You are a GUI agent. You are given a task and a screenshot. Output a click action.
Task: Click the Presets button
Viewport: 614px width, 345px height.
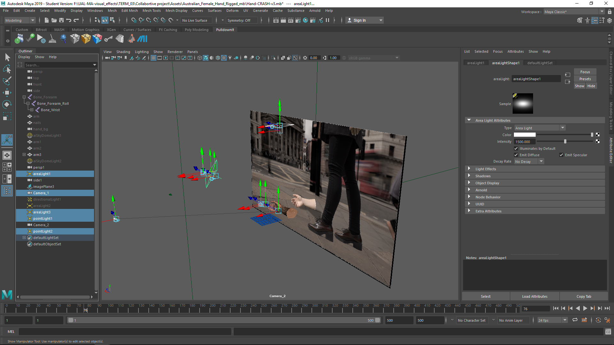(x=585, y=79)
